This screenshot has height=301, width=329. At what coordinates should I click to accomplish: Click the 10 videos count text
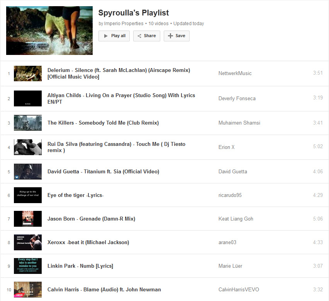coord(158,24)
